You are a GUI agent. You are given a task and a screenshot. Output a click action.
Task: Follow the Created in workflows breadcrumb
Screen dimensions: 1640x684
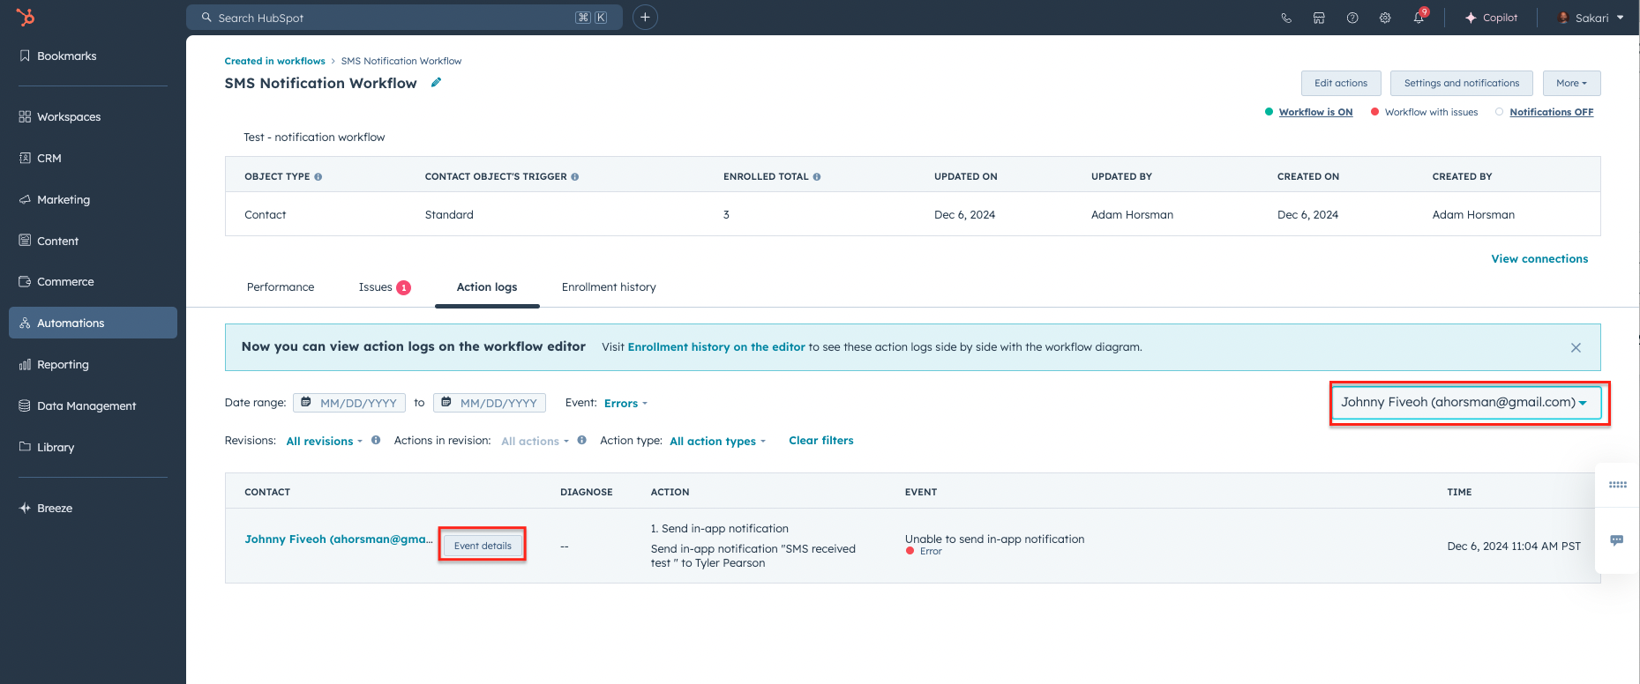(x=274, y=61)
